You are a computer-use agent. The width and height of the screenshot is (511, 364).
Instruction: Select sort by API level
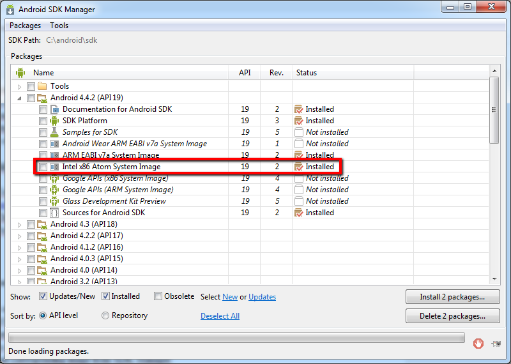(x=43, y=315)
